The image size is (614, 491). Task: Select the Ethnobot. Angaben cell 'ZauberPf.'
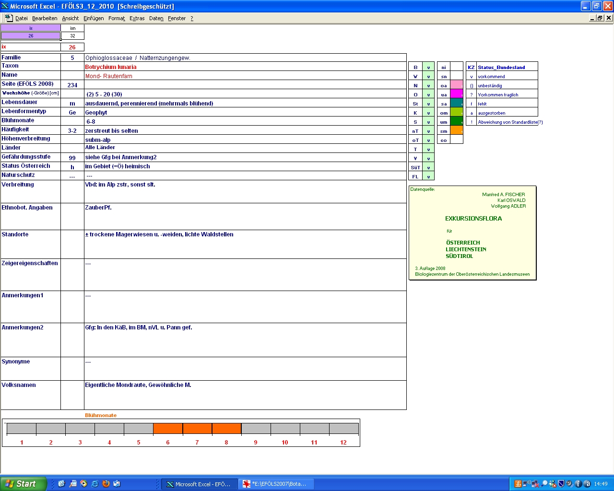pyautogui.click(x=245, y=216)
